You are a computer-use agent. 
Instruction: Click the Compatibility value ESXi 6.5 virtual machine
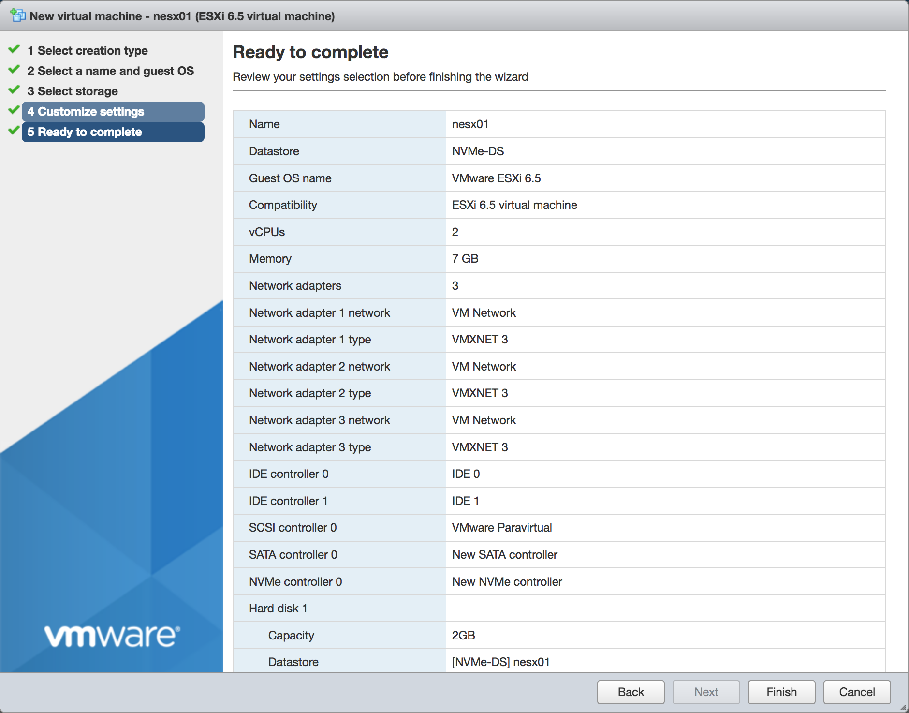point(514,205)
